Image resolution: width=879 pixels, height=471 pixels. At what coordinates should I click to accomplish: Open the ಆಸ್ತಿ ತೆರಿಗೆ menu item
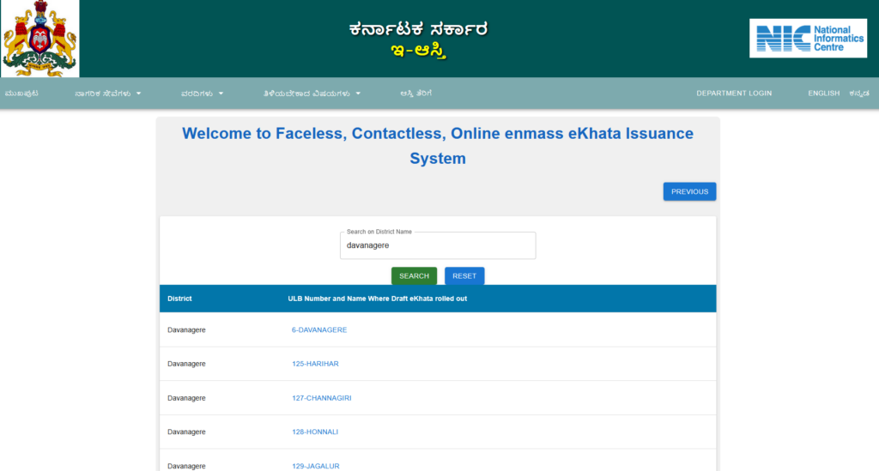click(415, 94)
